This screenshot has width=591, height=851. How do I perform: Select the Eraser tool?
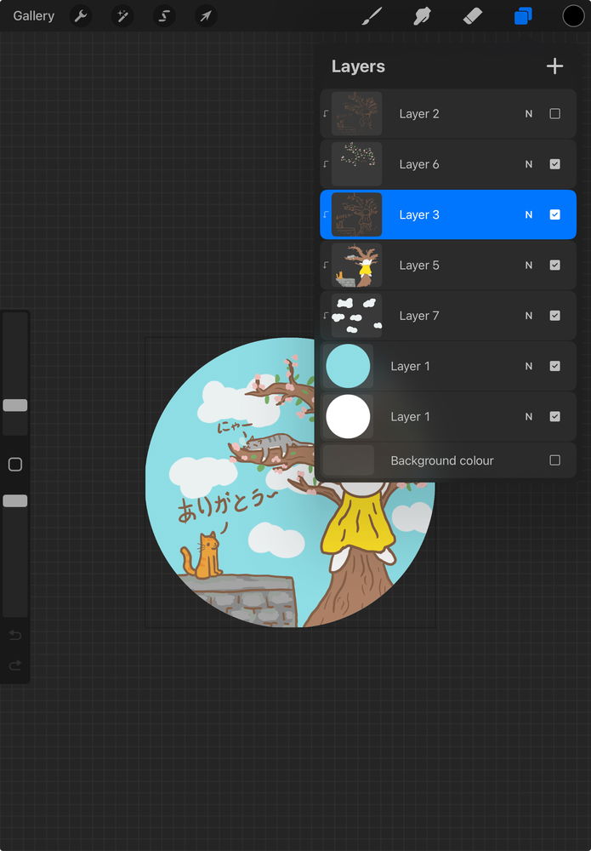pyautogui.click(x=472, y=16)
